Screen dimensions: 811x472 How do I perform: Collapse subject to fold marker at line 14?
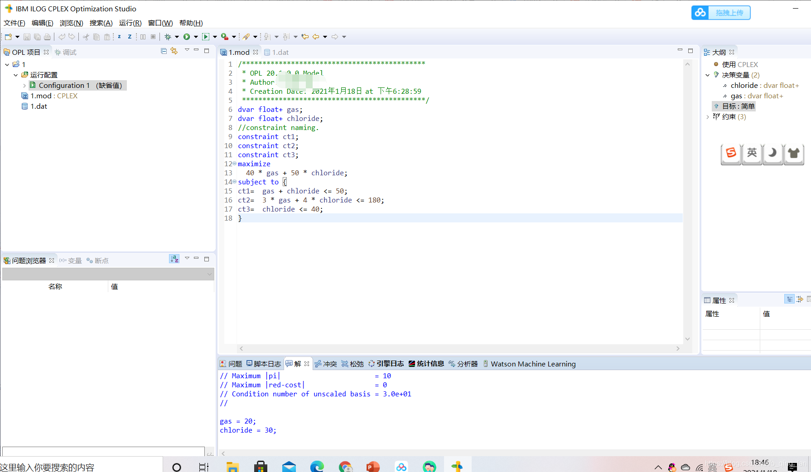pos(234,182)
